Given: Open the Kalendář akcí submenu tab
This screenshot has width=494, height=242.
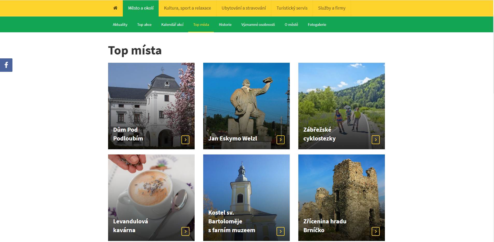Looking at the screenshot, I should tap(172, 25).
